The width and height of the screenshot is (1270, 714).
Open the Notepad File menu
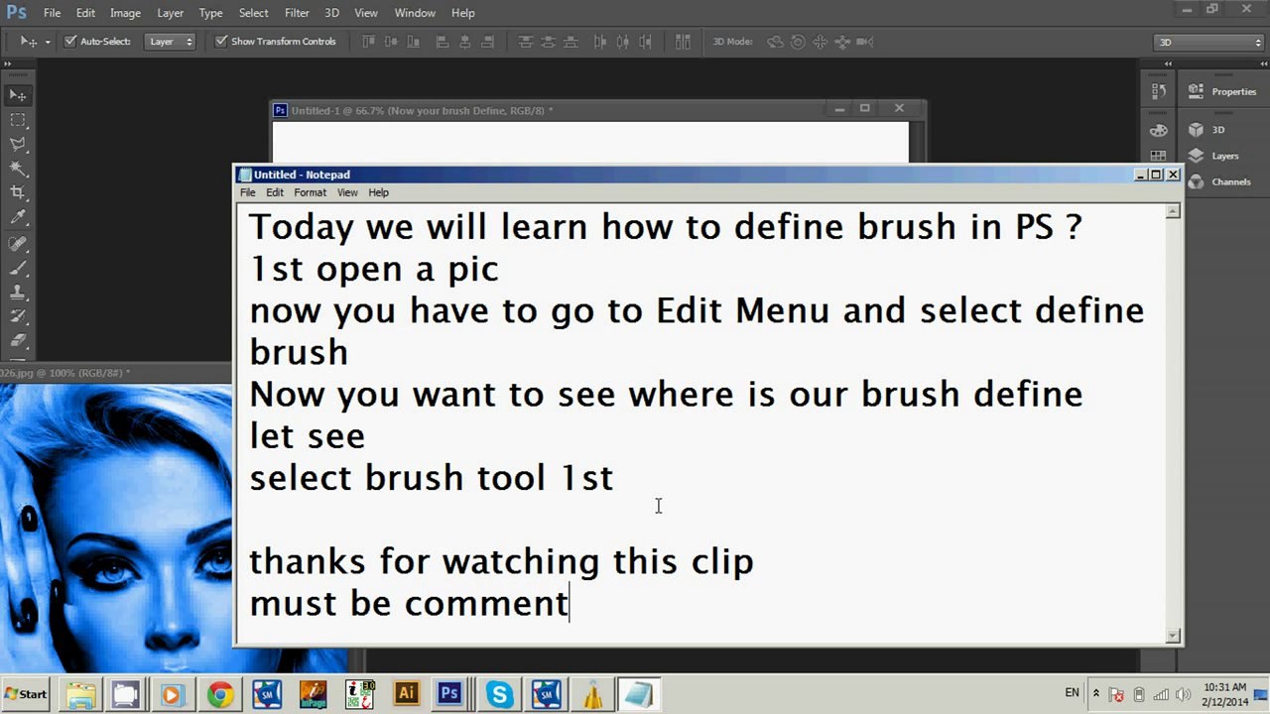[247, 192]
